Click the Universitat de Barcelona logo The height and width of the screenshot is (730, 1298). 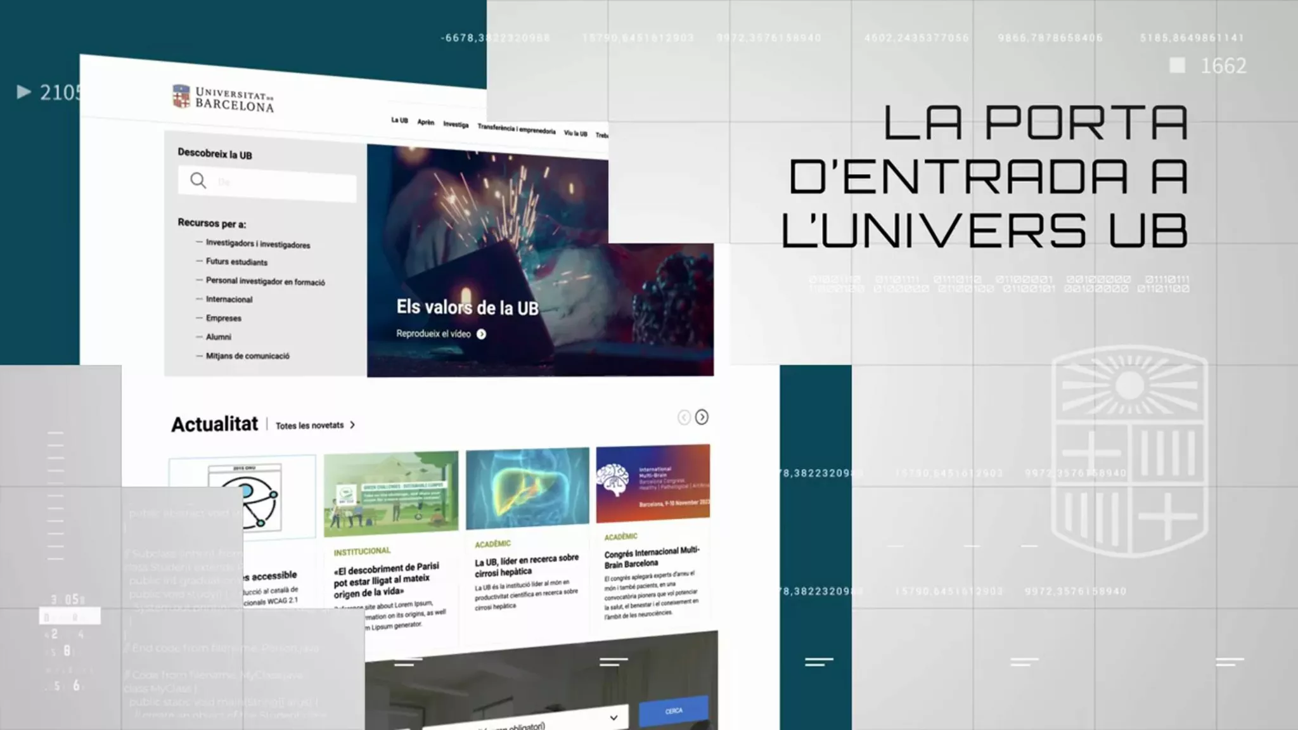click(x=223, y=99)
